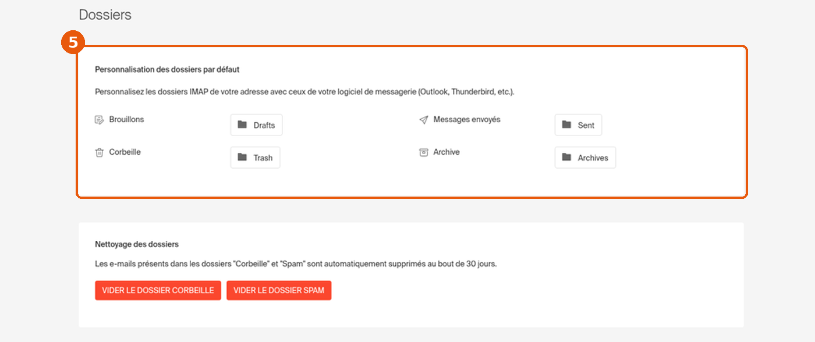Click folder icon inside Trash button
This screenshot has width=815, height=342.
[x=242, y=157]
